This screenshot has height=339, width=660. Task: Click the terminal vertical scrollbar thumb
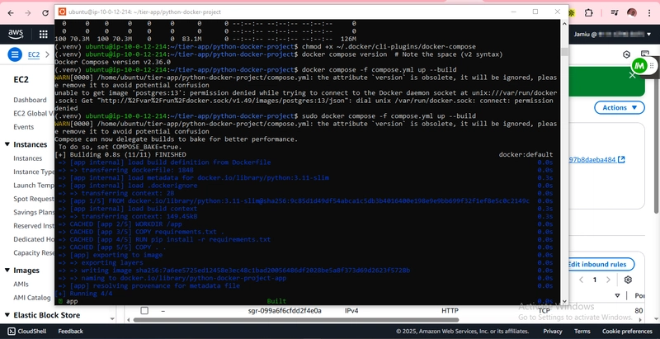coord(564,51)
